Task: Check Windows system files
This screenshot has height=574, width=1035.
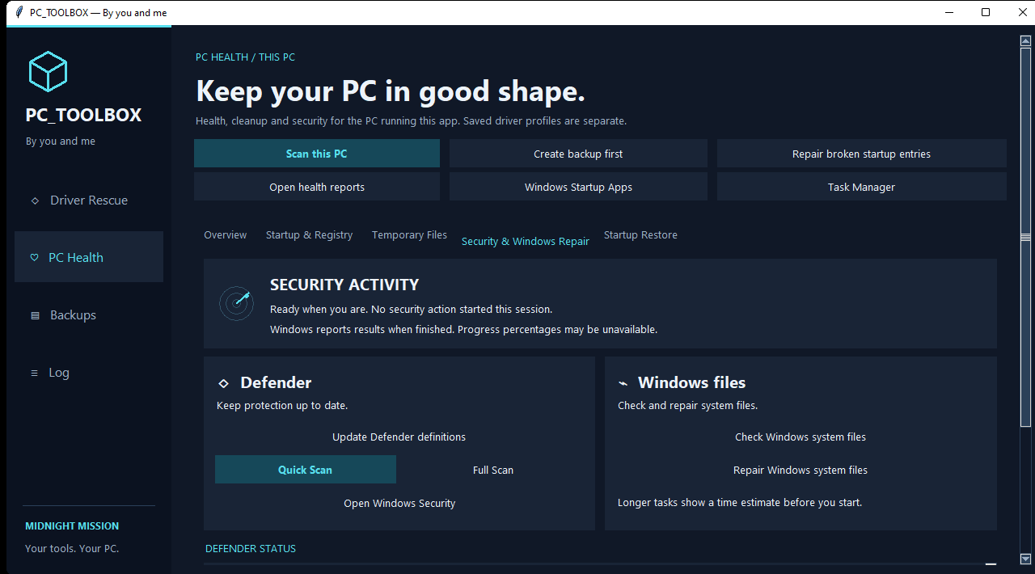Action: (x=801, y=437)
